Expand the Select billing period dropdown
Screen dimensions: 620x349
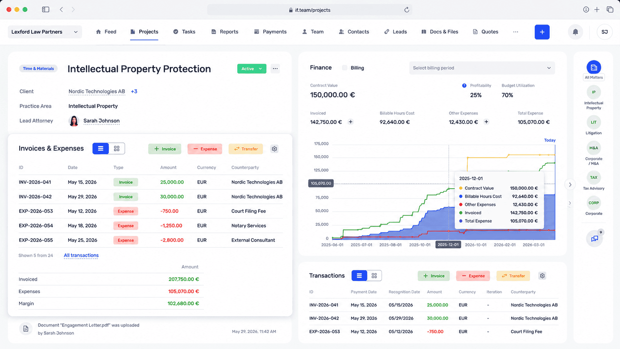click(482, 68)
